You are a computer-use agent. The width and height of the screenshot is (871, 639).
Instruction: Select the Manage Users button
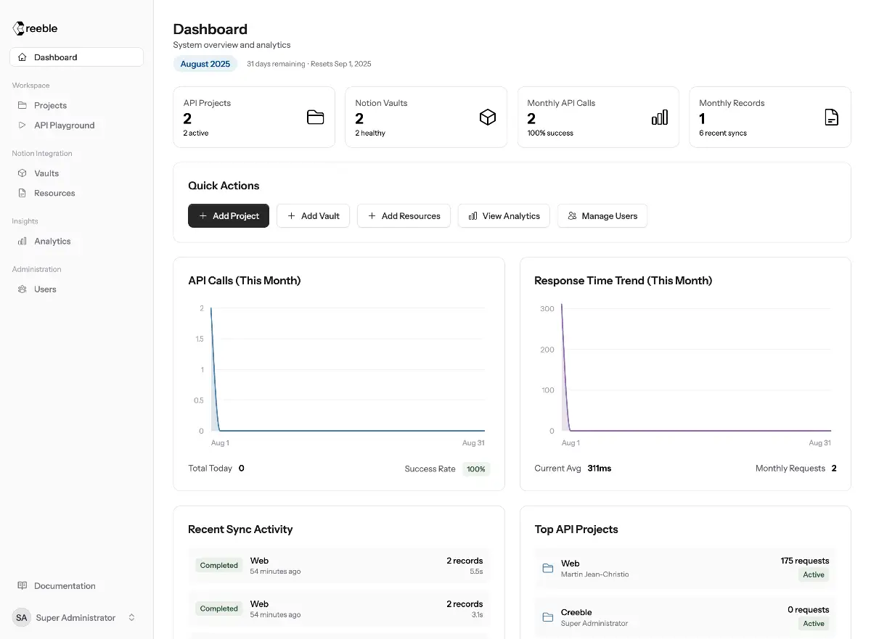(x=602, y=216)
